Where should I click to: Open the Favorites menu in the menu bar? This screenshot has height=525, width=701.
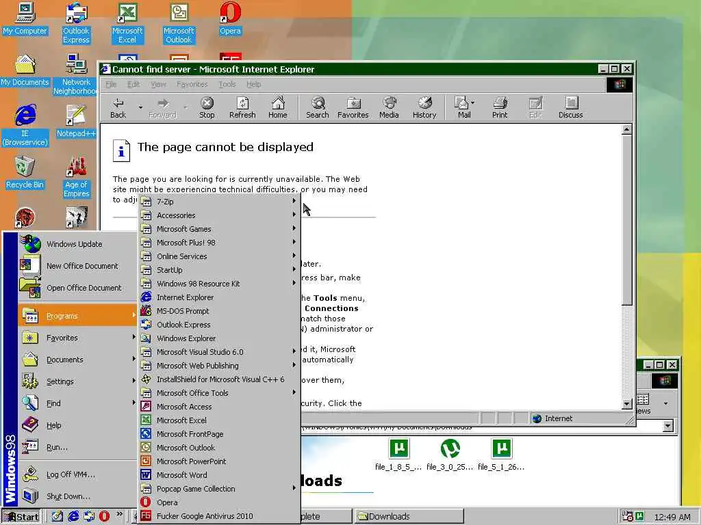coord(192,84)
